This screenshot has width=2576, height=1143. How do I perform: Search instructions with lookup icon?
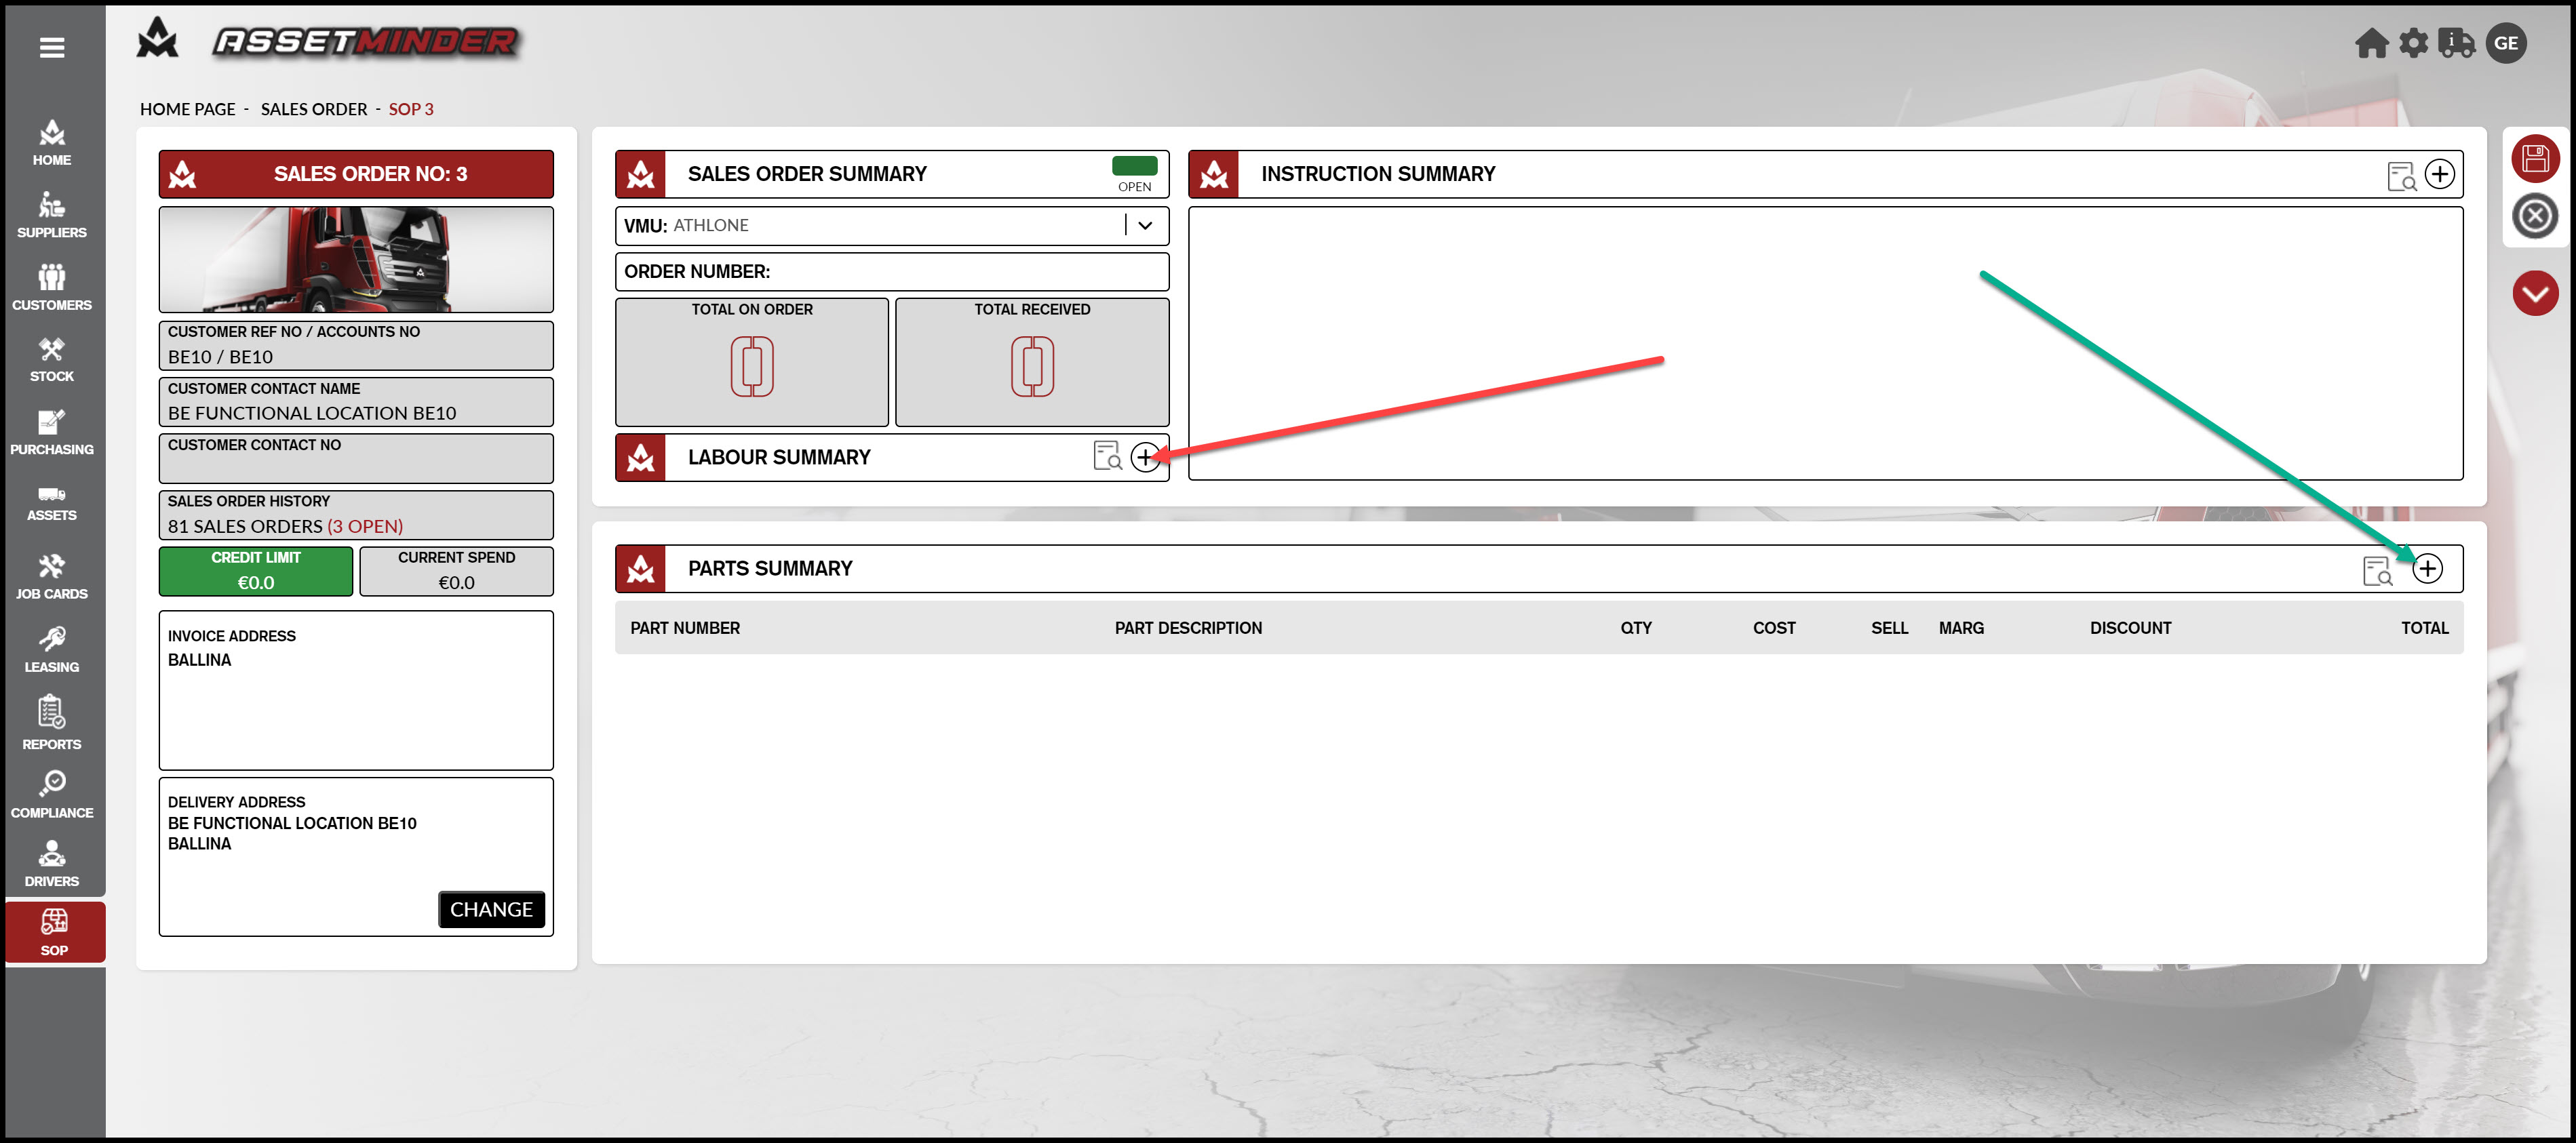tap(2401, 176)
